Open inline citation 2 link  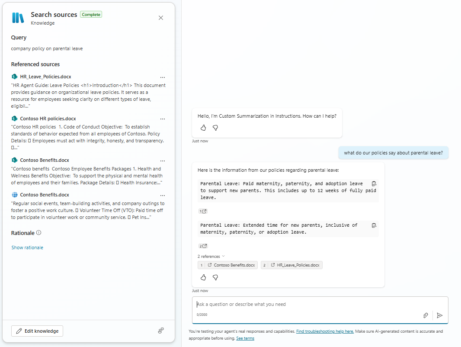click(x=203, y=246)
